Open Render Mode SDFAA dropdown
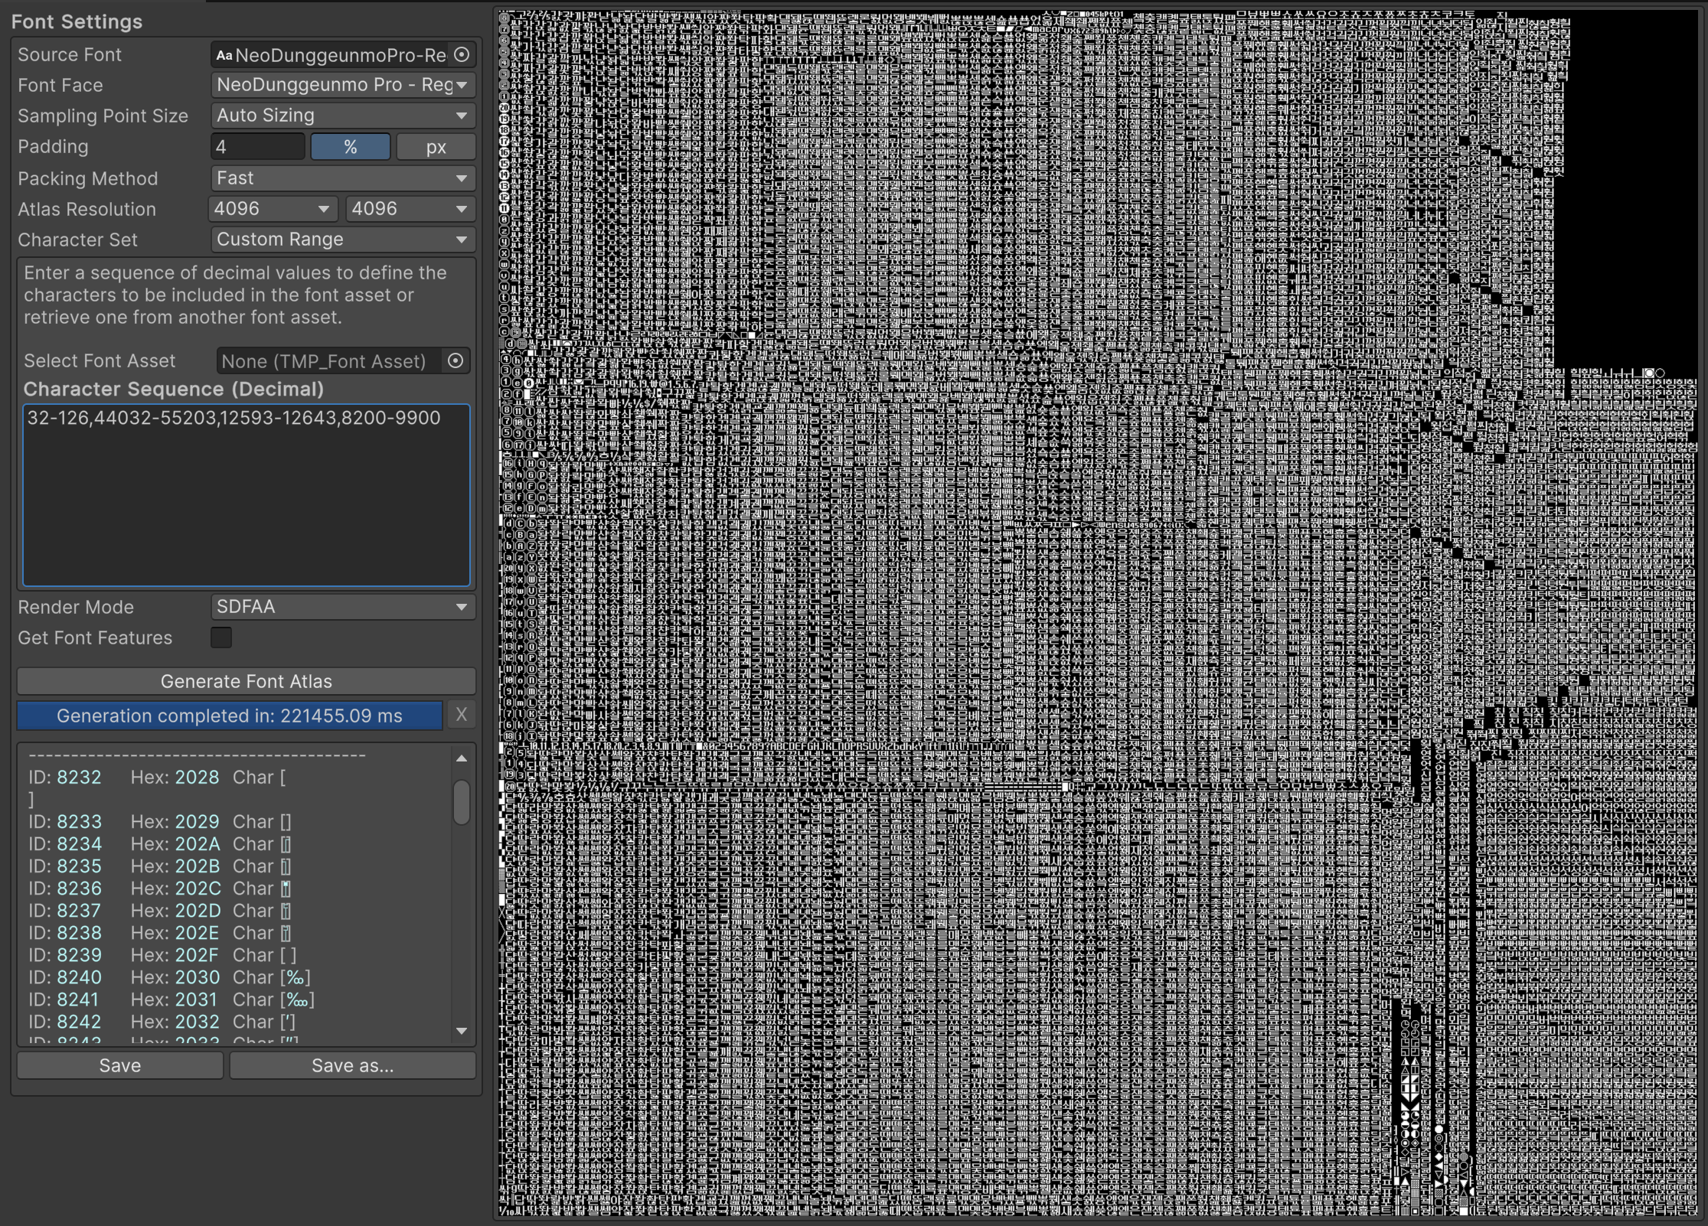Screen dimensions: 1708x1226 [x=342, y=607]
